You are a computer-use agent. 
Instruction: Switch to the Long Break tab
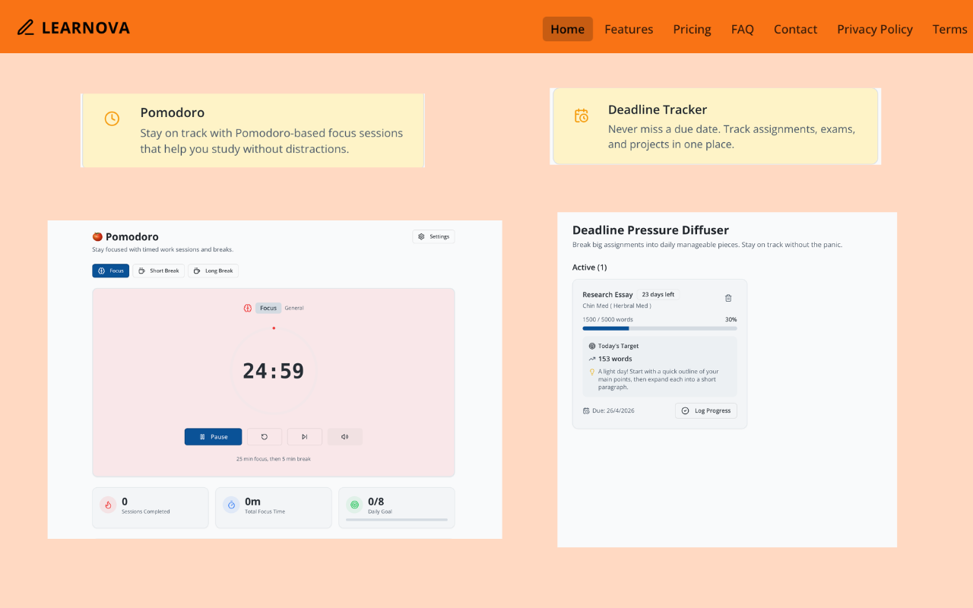pos(214,271)
